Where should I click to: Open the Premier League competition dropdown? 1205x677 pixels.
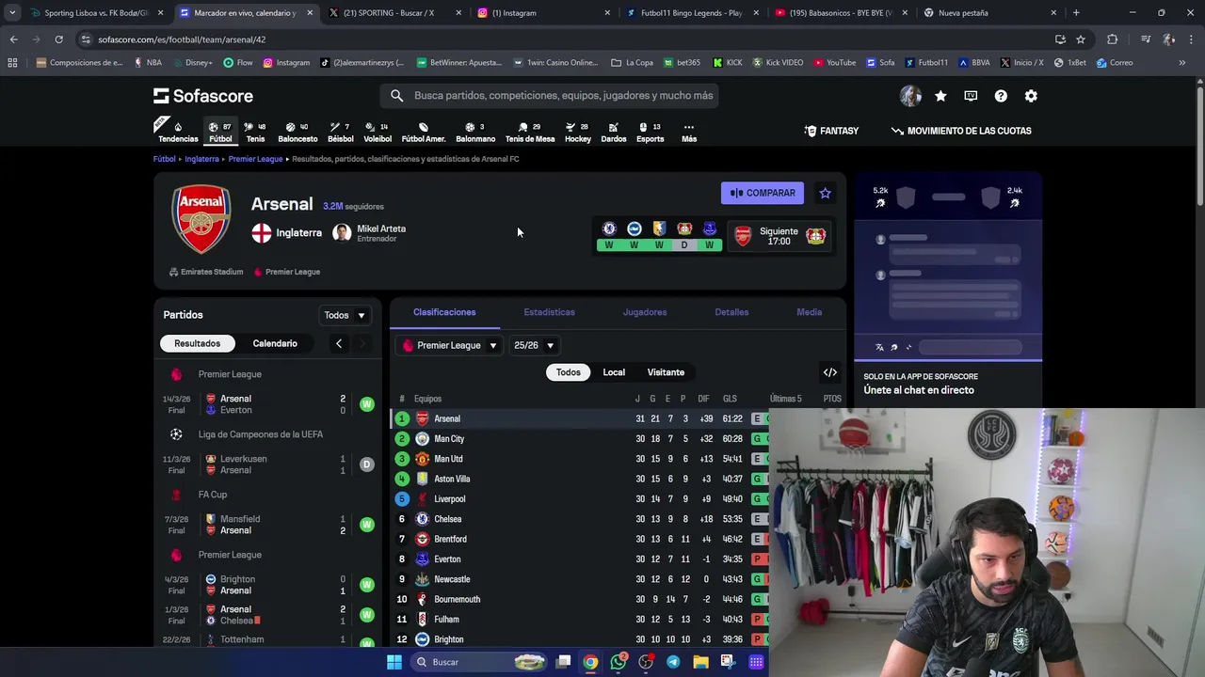(x=449, y=345)
